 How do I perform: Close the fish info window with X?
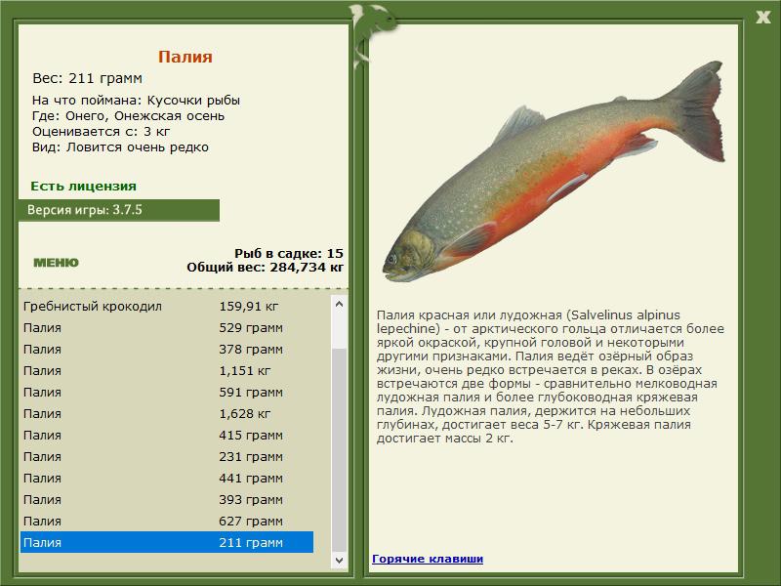[x=762, y=18]
